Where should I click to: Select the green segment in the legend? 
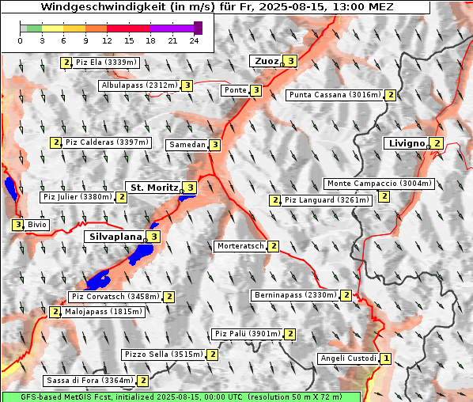click(x=34, y=28)
